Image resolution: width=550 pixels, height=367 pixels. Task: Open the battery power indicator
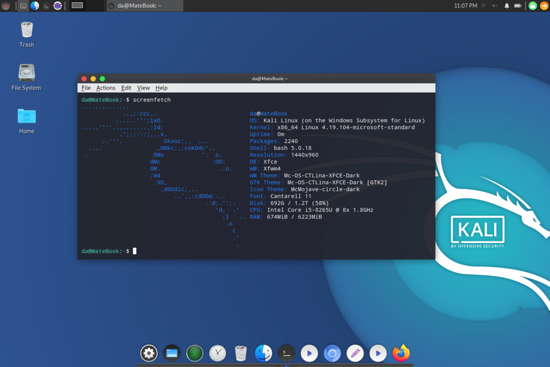tap(518, 6)
